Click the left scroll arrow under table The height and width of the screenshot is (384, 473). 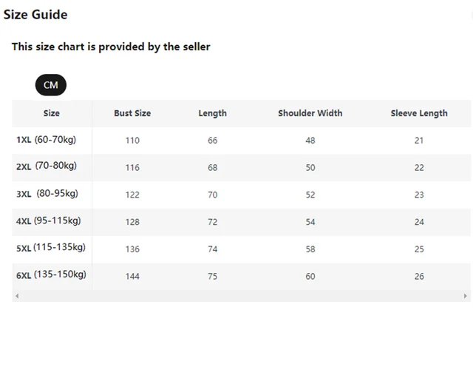pos(17,296)
